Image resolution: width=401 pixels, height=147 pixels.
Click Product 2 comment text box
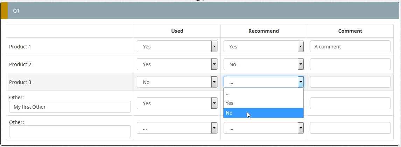point(350,64)
